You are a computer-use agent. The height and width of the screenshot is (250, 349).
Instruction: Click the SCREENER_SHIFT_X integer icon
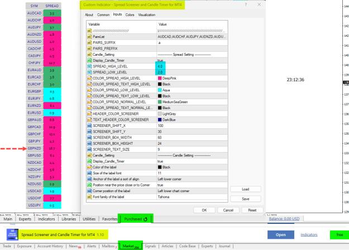[89, 126]
